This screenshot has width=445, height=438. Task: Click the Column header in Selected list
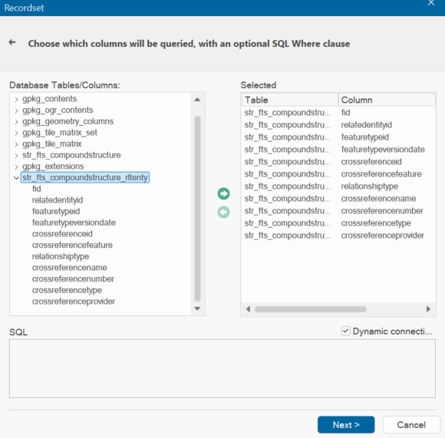click(387, 100)
